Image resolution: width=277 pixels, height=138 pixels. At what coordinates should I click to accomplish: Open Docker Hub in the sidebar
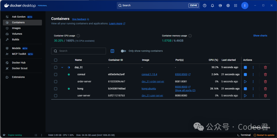click(22, 63)
